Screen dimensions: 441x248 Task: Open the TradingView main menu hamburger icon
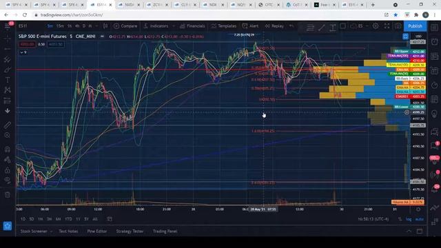coord(7,26)
